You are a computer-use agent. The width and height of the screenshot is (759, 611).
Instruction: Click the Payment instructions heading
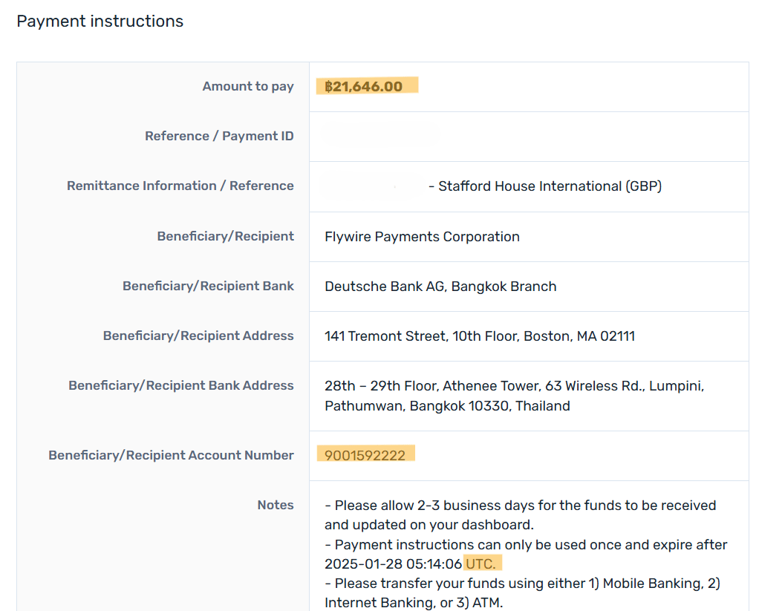100,22
